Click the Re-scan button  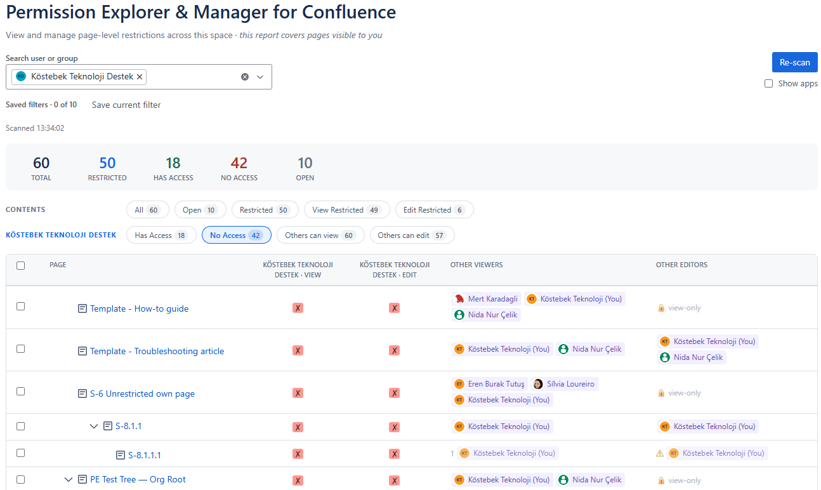[794, 62]
